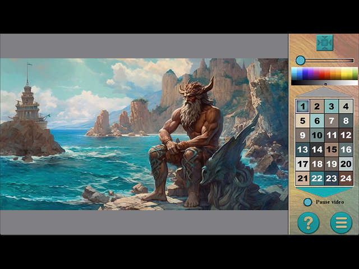The image size is (359, 269).
Task: Pick color tile number 12
Action: [x=346, y=135]
